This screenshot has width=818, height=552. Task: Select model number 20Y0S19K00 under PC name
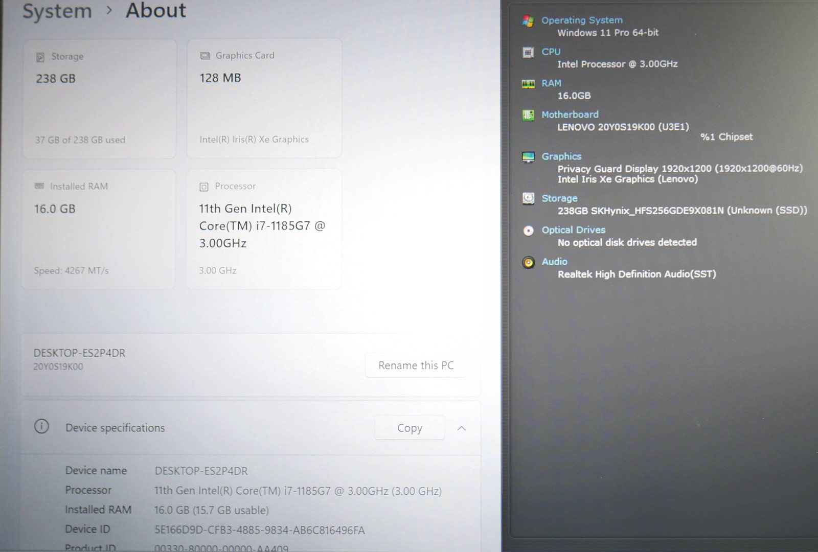point(58,366)
